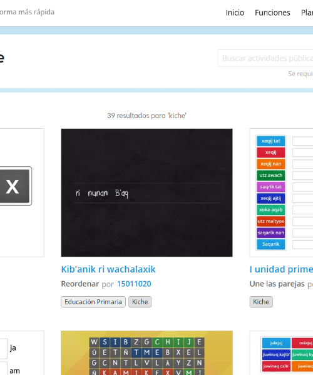Click the blue 'julajuj' tile
The image size is (313, 375).
[276, 343]
